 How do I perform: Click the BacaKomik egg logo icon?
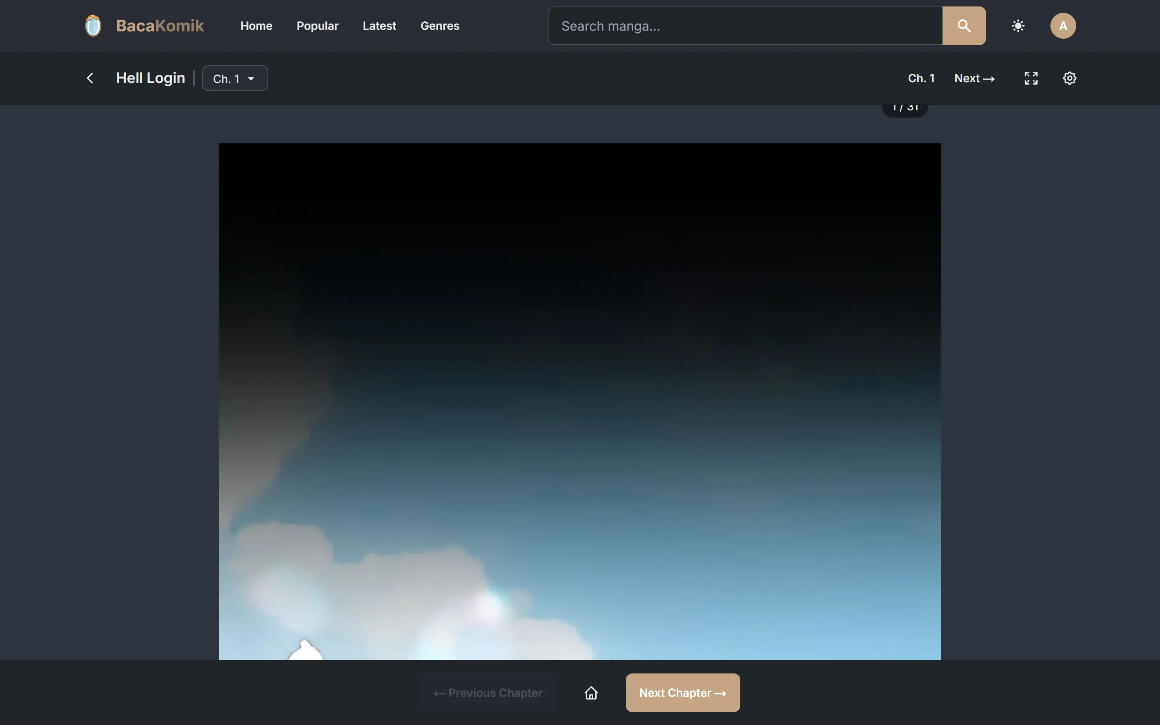point(93,26)
